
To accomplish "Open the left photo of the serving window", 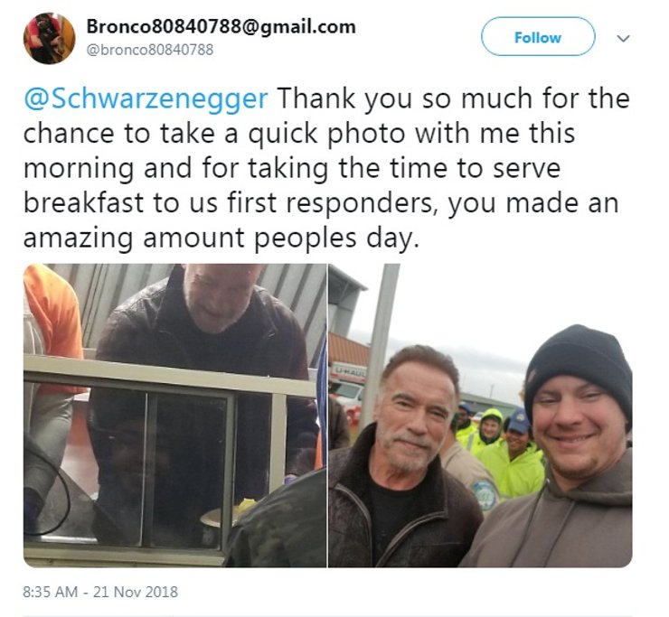I will [x=174, y=416].
